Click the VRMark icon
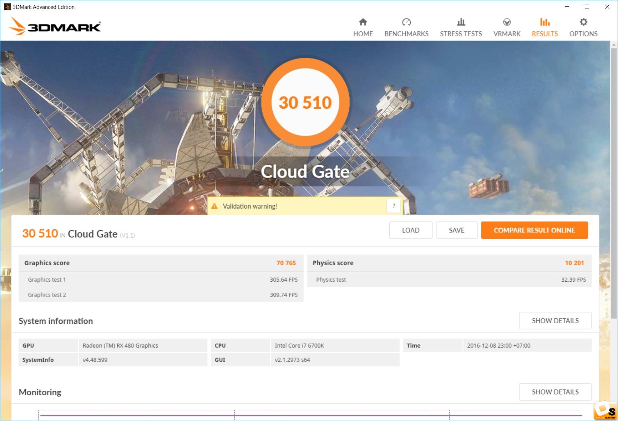Screen dimensions: 618x421 (507, 22)
